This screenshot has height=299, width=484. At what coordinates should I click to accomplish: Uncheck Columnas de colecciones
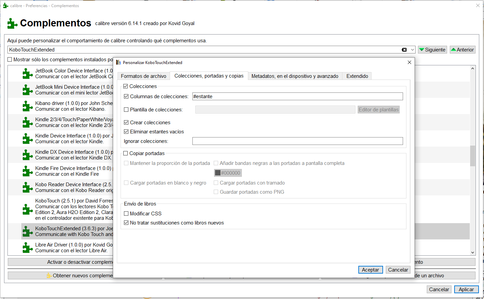click(126, 97)
